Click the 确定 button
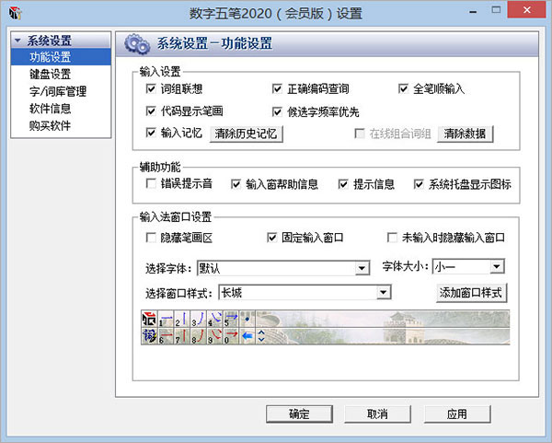This screenshot has height=443, width=552. coord(299,414)
